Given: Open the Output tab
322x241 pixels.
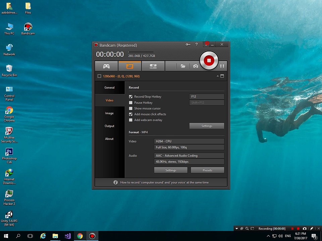Looking at the screenshot, I should tap(109, 126).
